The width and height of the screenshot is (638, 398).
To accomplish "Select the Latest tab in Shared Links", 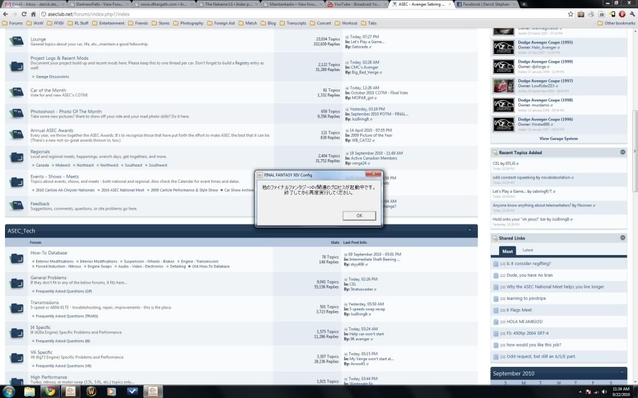I will click(x=527, y=250).
